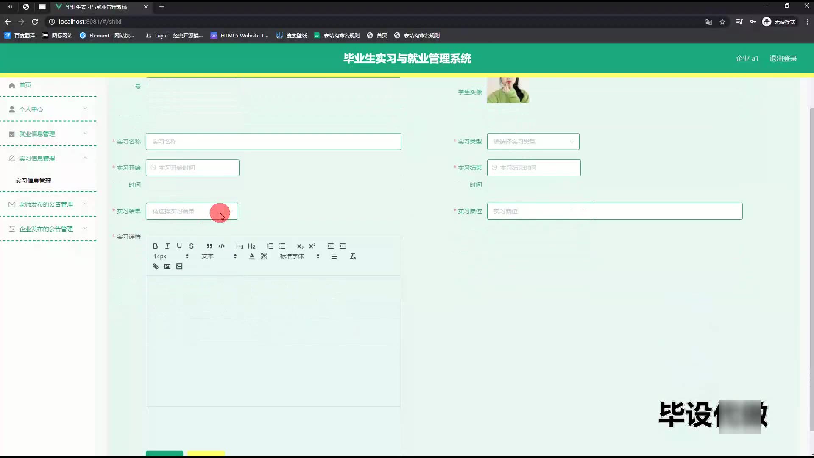The height and width of the screenshot is (458, 814).
Task: Open the 首页 sidebar menu item
Action: (25, 85)
